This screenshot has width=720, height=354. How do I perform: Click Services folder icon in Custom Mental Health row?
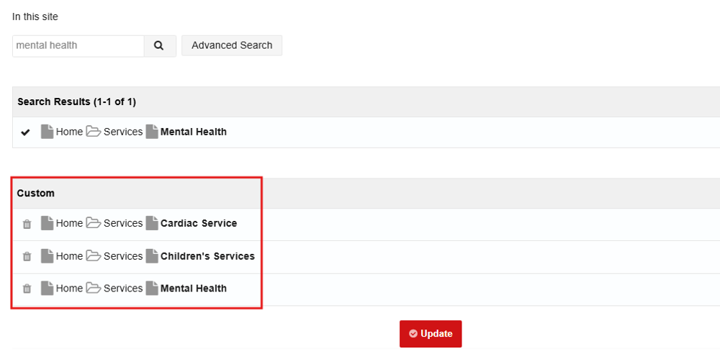coord(94,289)
